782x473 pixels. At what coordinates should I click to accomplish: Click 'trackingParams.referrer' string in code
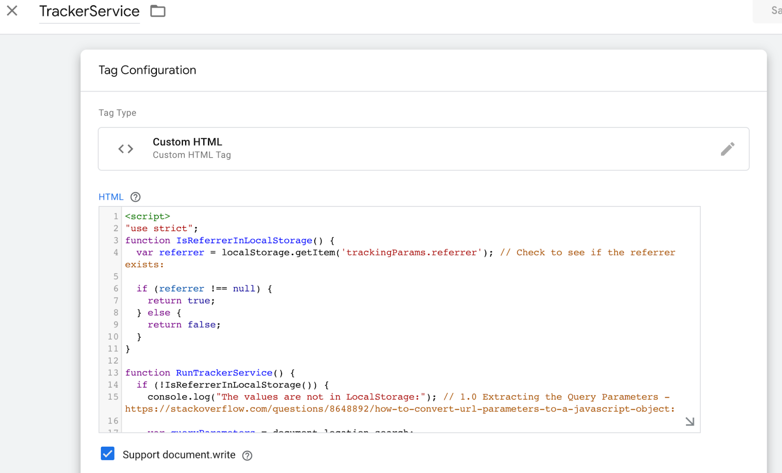click(412, 252)
